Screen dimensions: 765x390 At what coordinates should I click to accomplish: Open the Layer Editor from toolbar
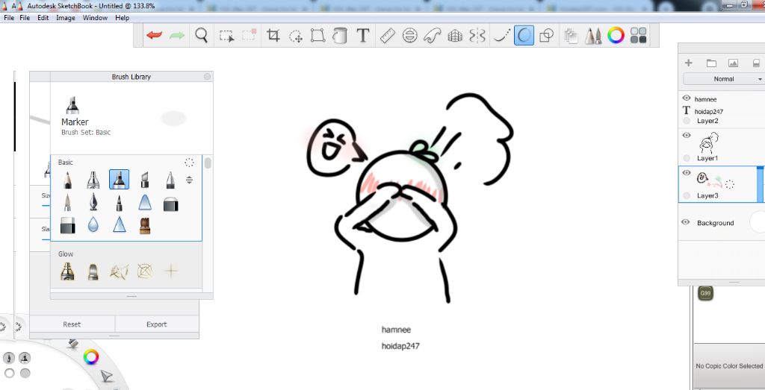(x=571, y=36)
